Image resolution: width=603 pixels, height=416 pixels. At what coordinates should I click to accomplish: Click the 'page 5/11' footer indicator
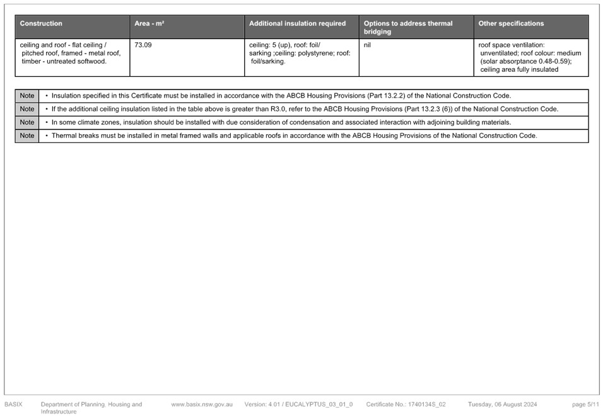(585, 404)
